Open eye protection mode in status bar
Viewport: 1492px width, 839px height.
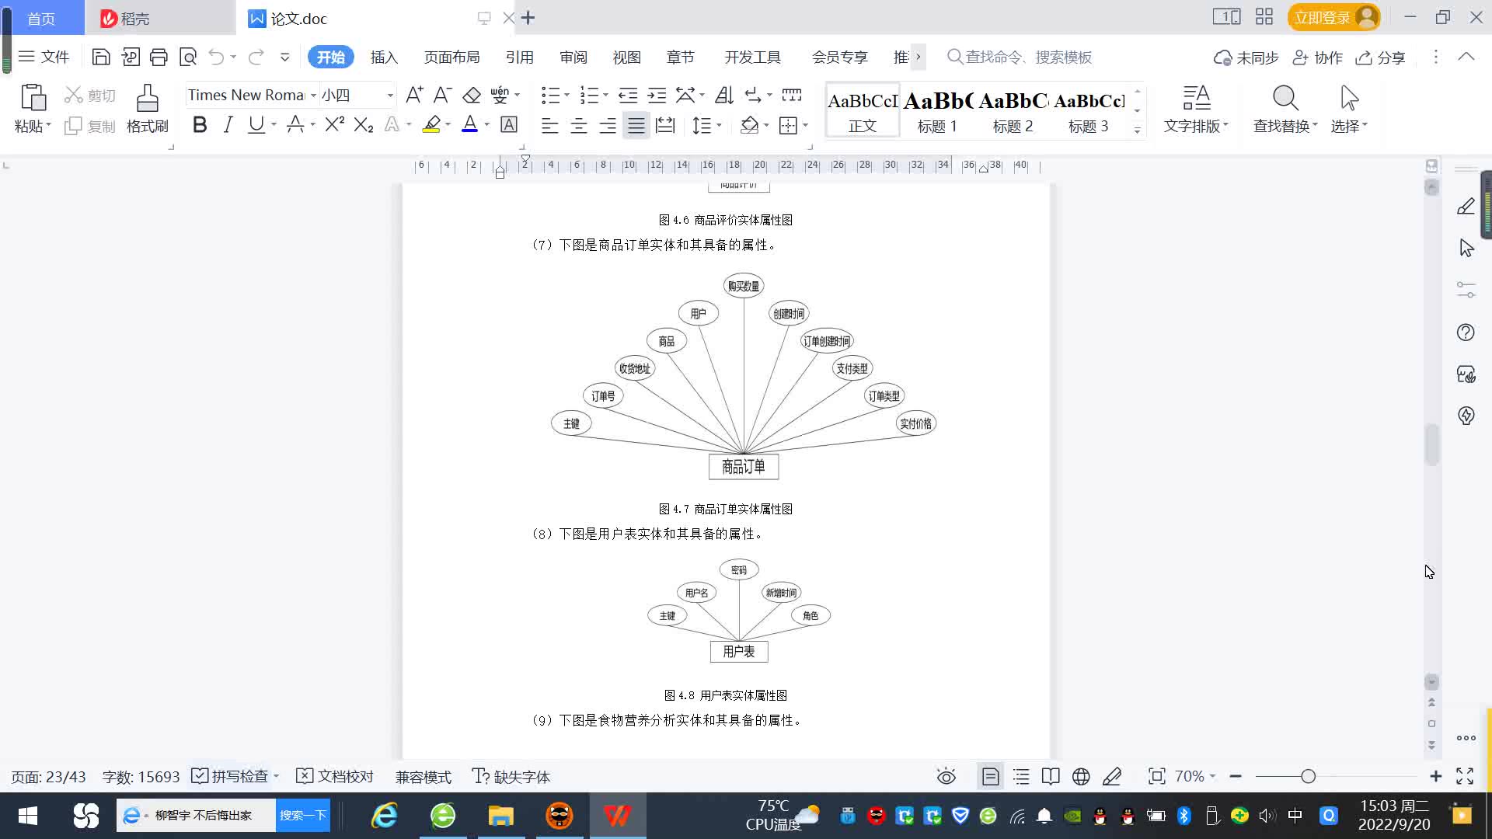click(946, 777)
